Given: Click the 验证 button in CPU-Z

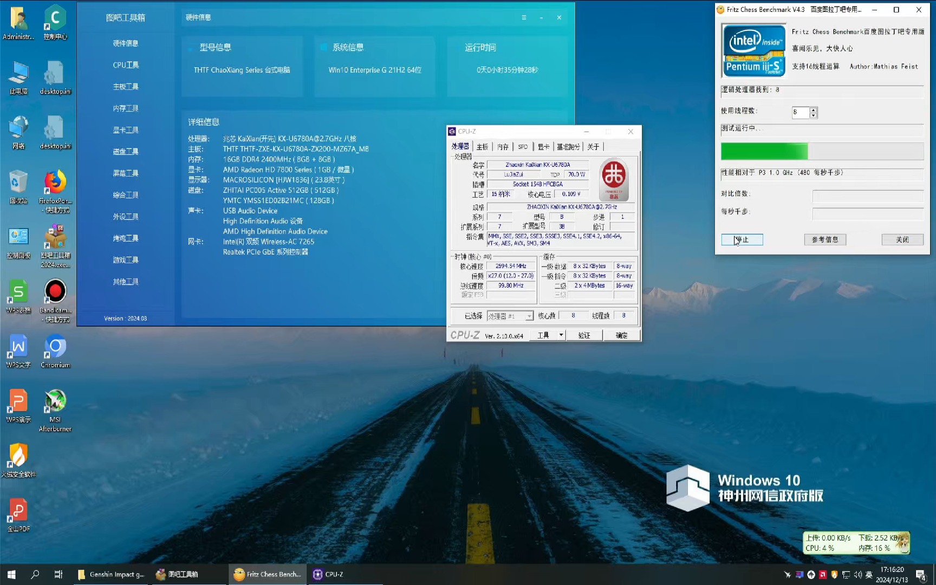Looking at the screenshot, I should [584, 335].
